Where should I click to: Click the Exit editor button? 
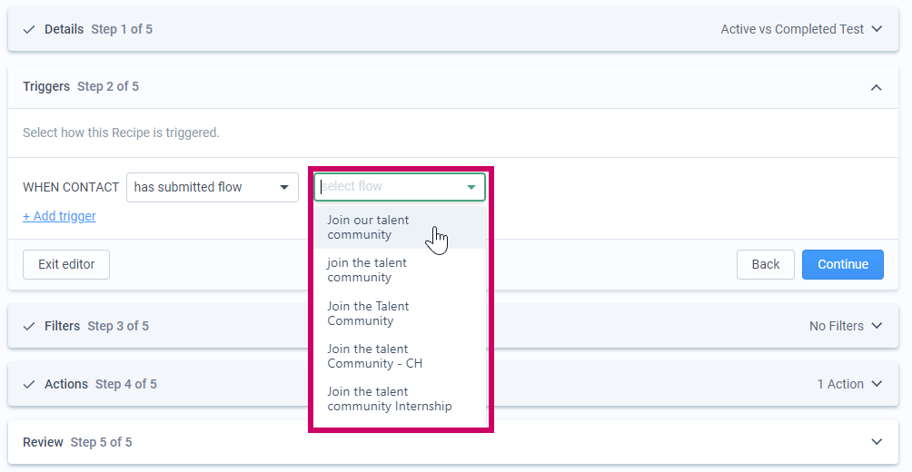[66, 264]
